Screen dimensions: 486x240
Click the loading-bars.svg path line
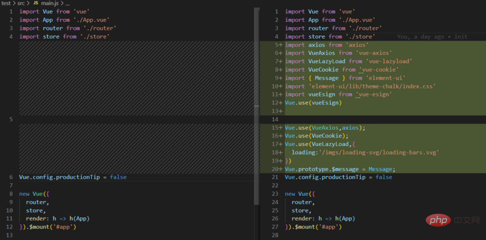pos(366,153)
